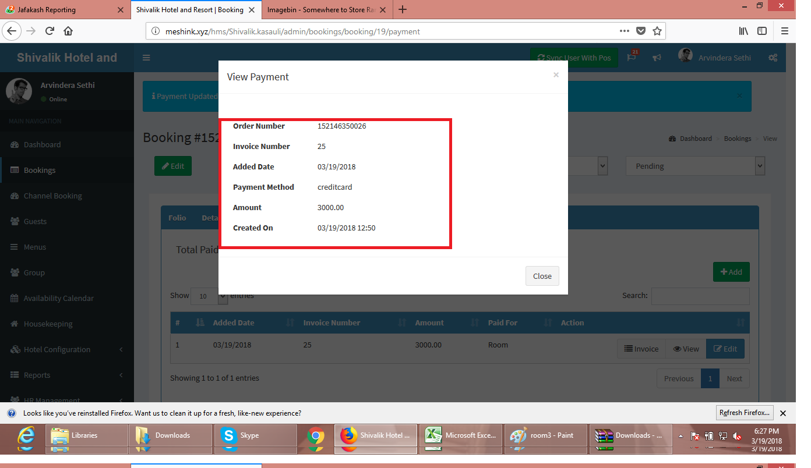811x468 pixels.
Task: Click the address bar URL field
Action: [x=385, y=31]
